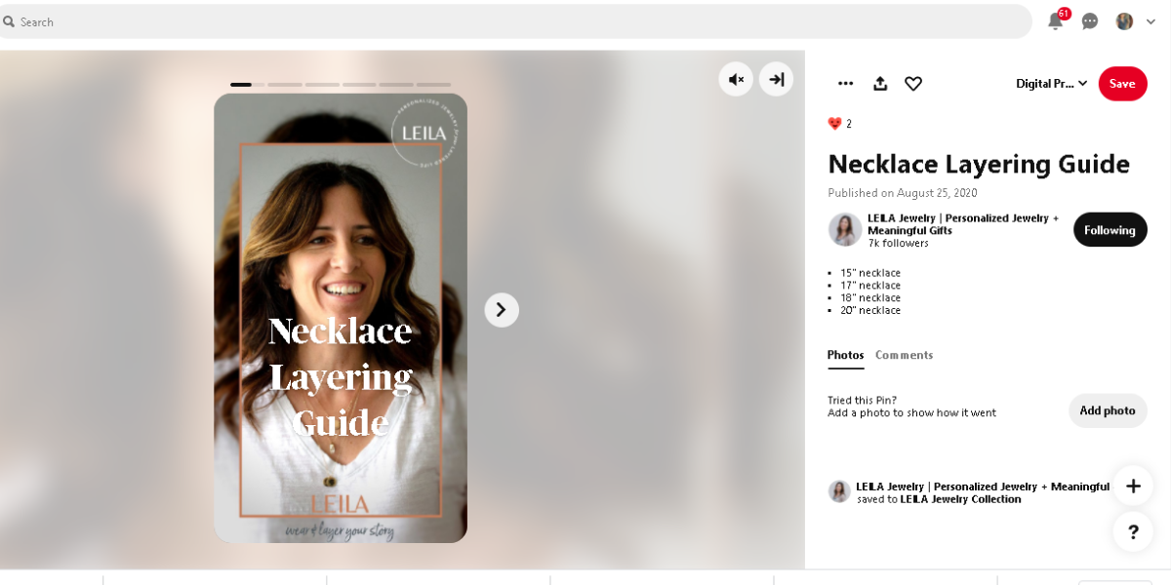The image size is (1171, 585).
Task: Click the collapse panel arrow icon
Action: pyautogui.click(x=776, y=79)
